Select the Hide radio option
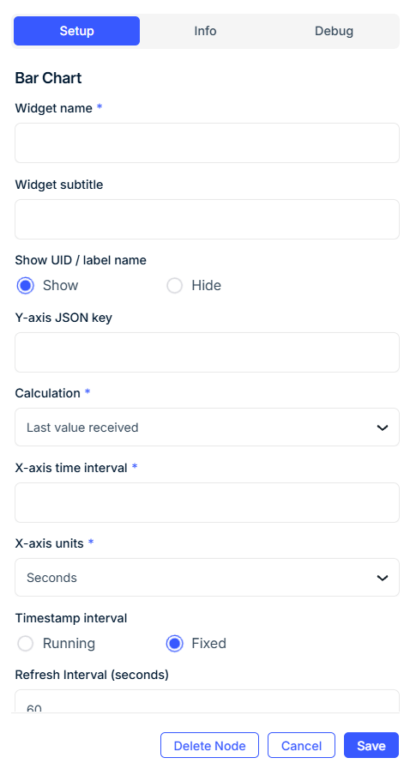 175,285
